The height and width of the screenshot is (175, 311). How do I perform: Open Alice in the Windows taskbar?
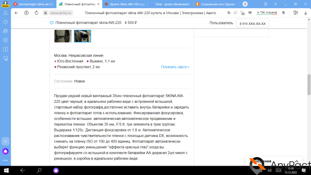coord(56,170)
